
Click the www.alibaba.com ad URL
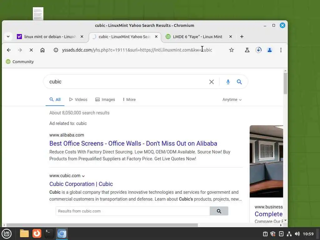(67, 135)
